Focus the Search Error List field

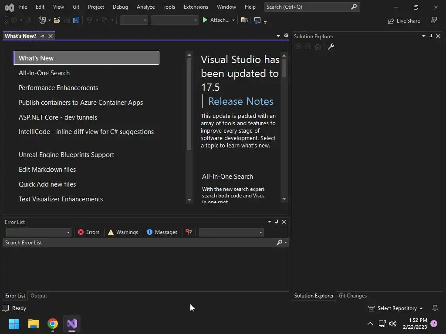[139, 243]
